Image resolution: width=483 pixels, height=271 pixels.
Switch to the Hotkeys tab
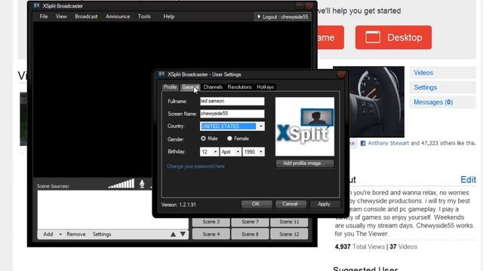click(x=265, y=87)
